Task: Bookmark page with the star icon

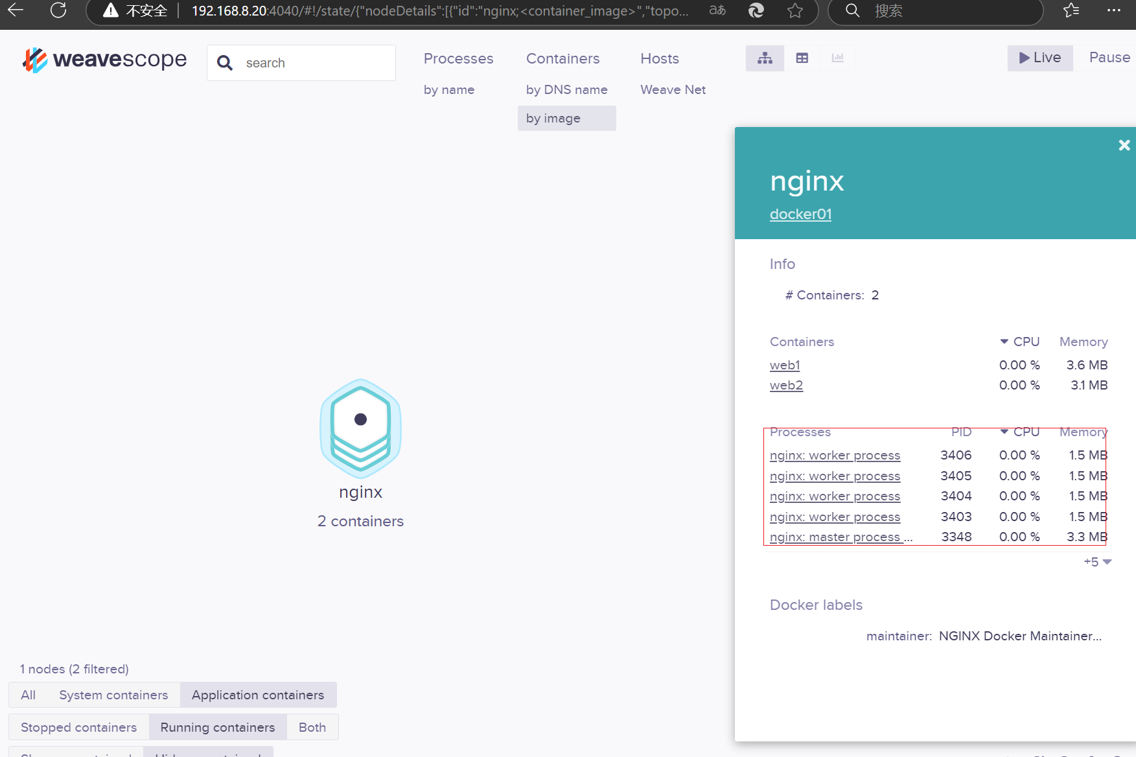Action: pos(795,10)
